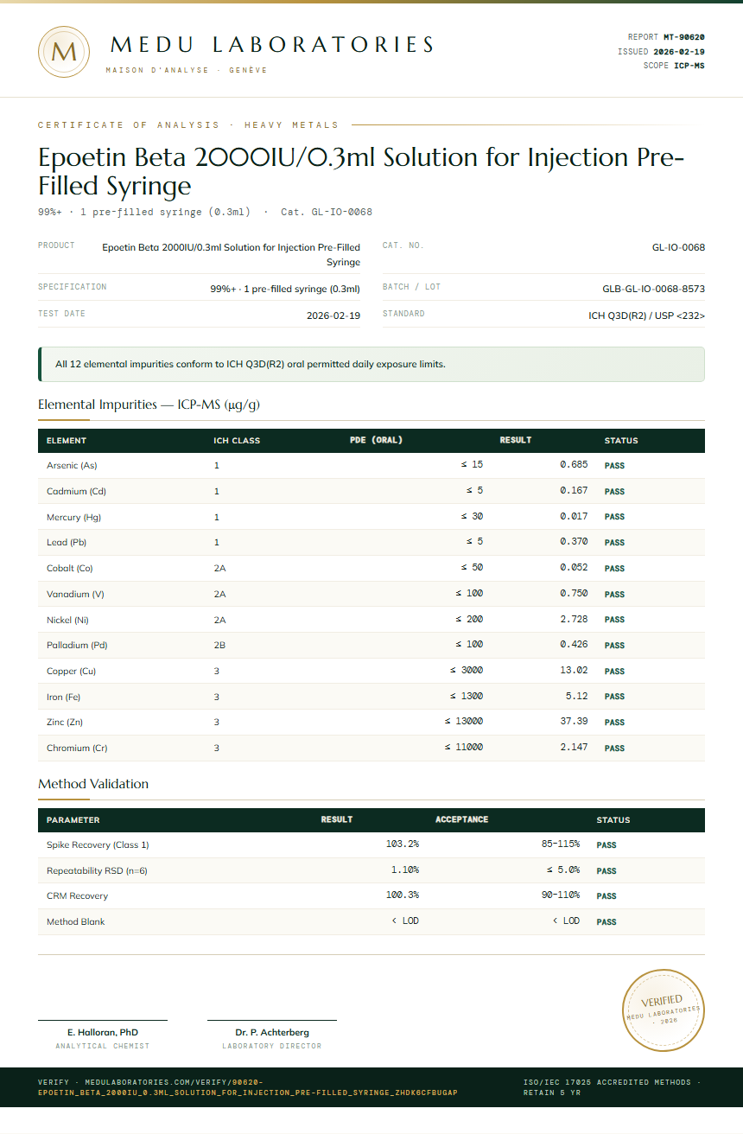Click Arsenic result value 0.685
This screenshot has height=1134, width=743.
574,465
